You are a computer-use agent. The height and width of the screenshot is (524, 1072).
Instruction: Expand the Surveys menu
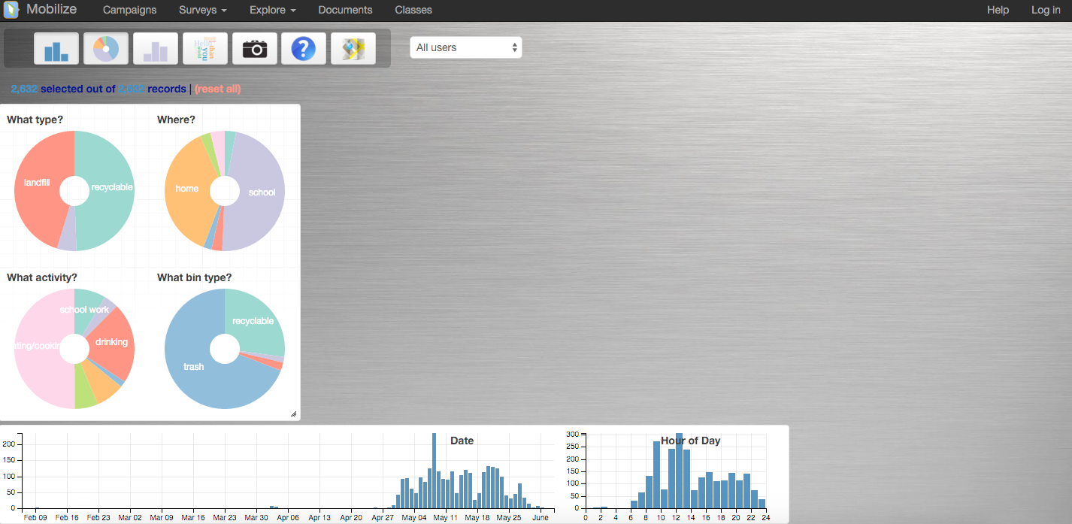[x=203, y=11]
